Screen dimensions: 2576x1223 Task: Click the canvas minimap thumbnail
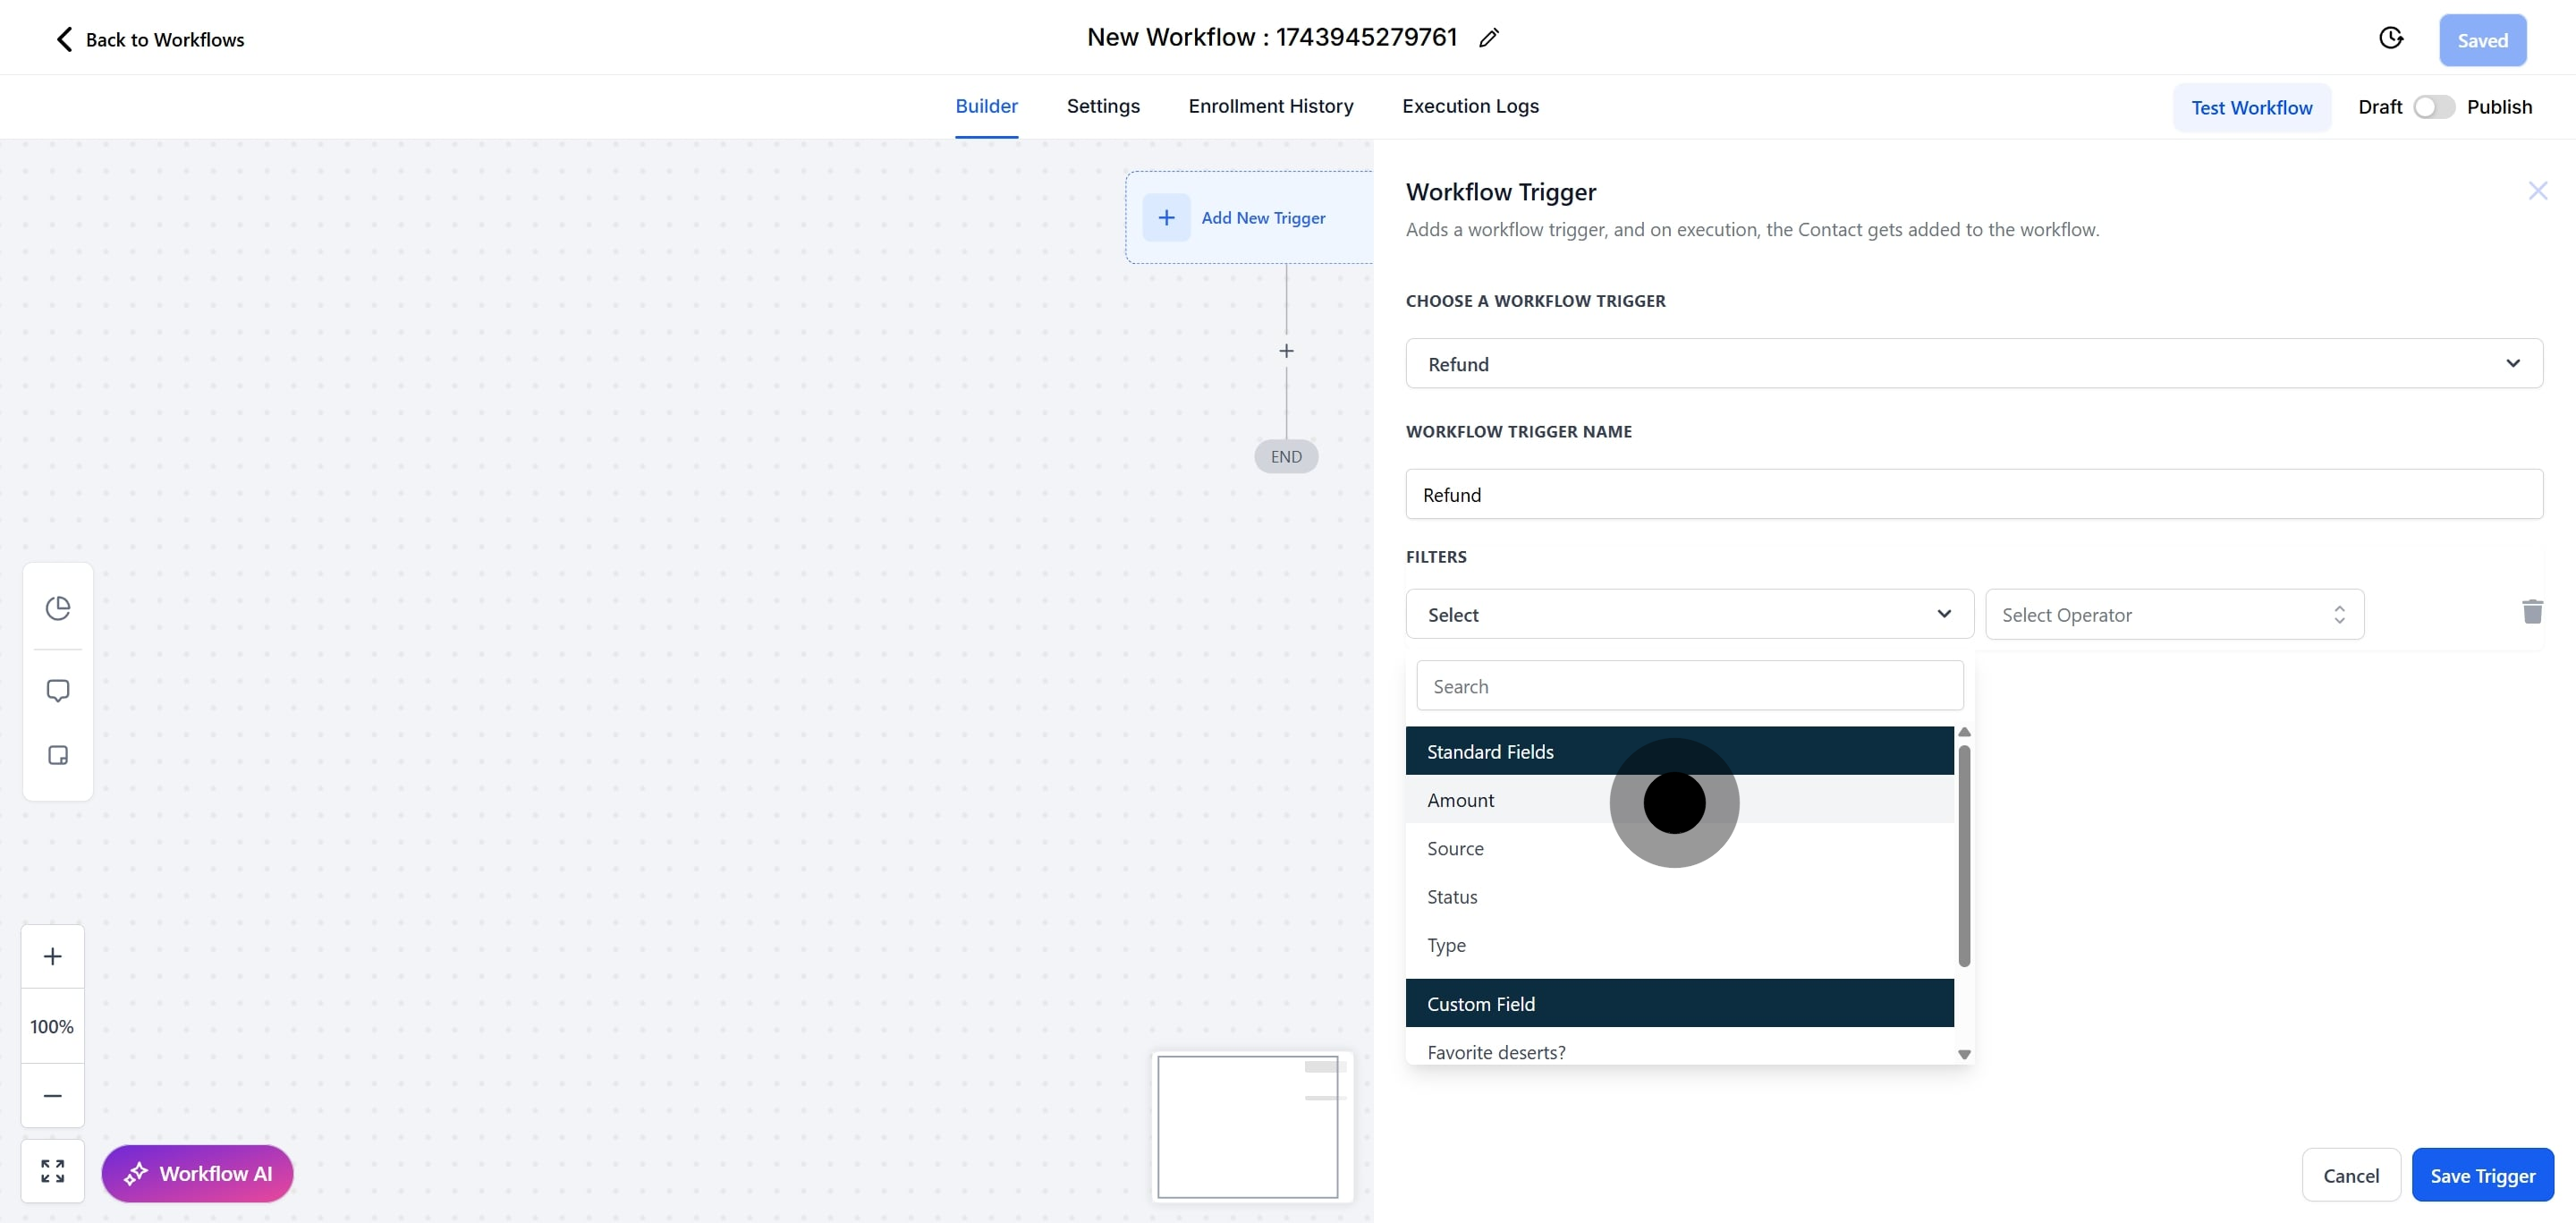click(x=1252, y=1126)
